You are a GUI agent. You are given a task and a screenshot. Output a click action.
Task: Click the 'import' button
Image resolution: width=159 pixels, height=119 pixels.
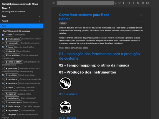(x=9, y=87)
